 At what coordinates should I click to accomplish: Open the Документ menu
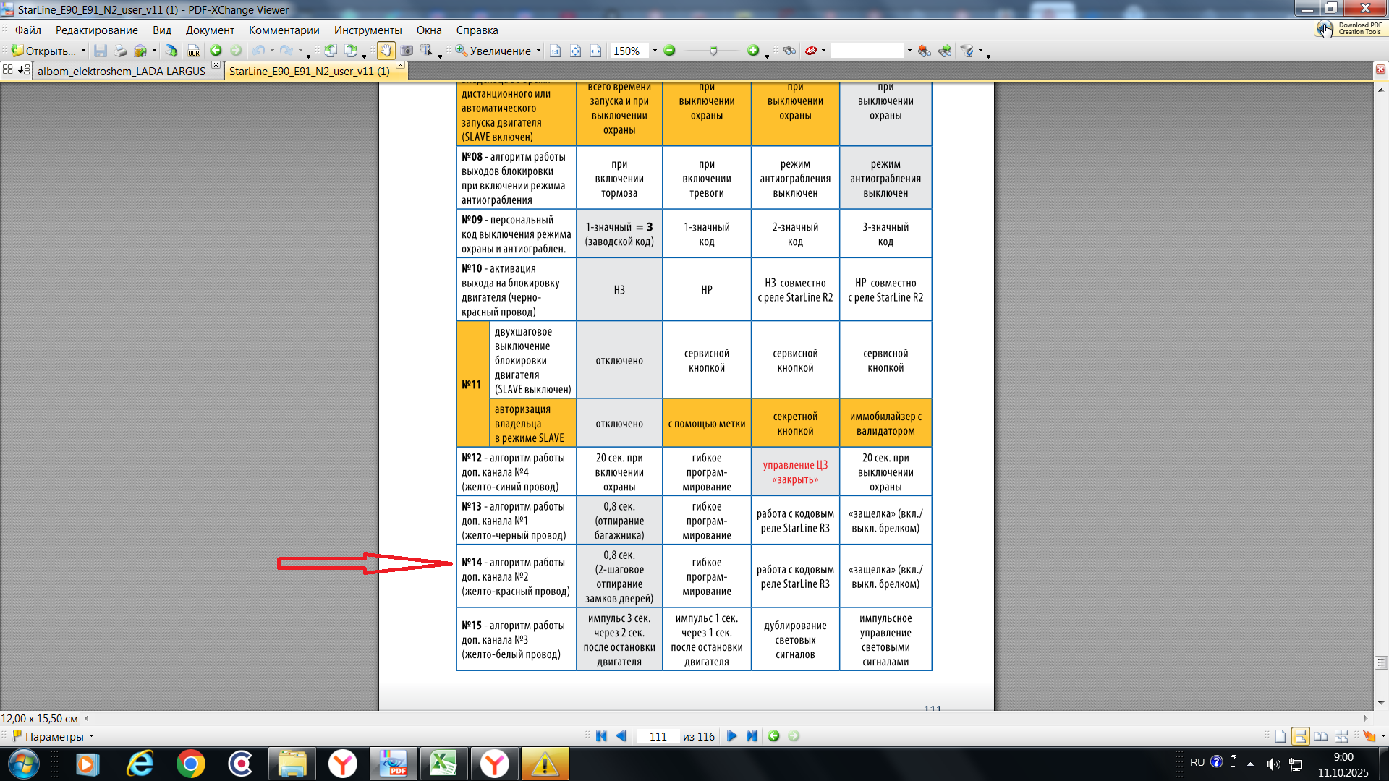(210, 30)
